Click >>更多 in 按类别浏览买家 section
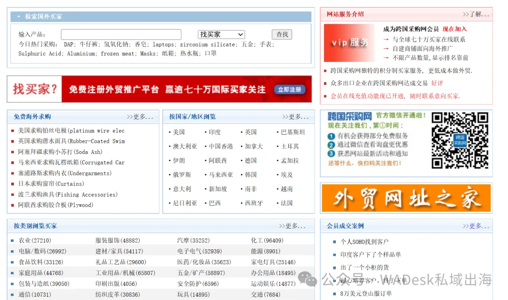The width and height of the screenshot is (508, 300). click(292, 226)
